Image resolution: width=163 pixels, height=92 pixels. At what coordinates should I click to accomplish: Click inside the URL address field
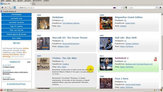[x=64, y=8]
